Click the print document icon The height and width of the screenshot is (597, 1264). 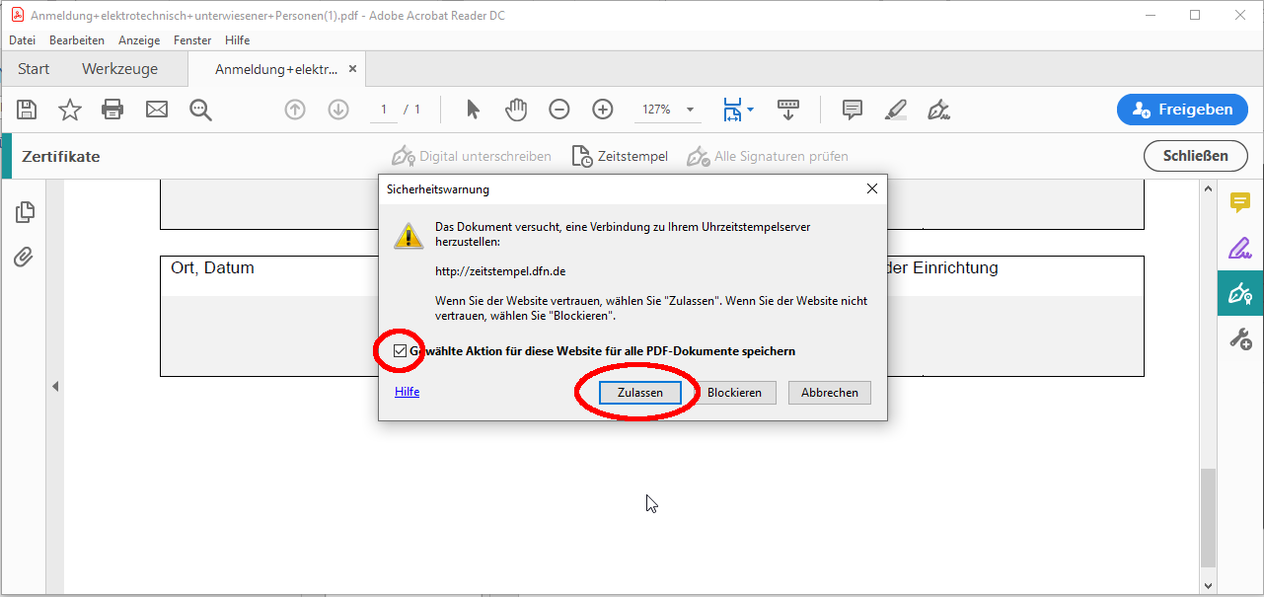pyautogui.click(x=113, y=110)
